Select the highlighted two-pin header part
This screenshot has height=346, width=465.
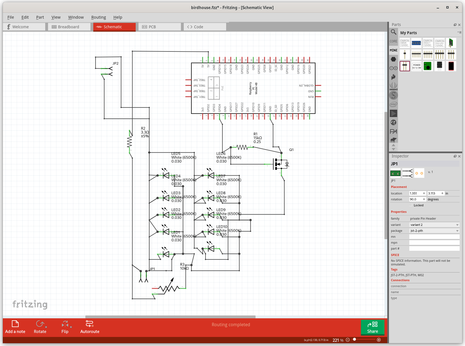click(x=405, y=66)
